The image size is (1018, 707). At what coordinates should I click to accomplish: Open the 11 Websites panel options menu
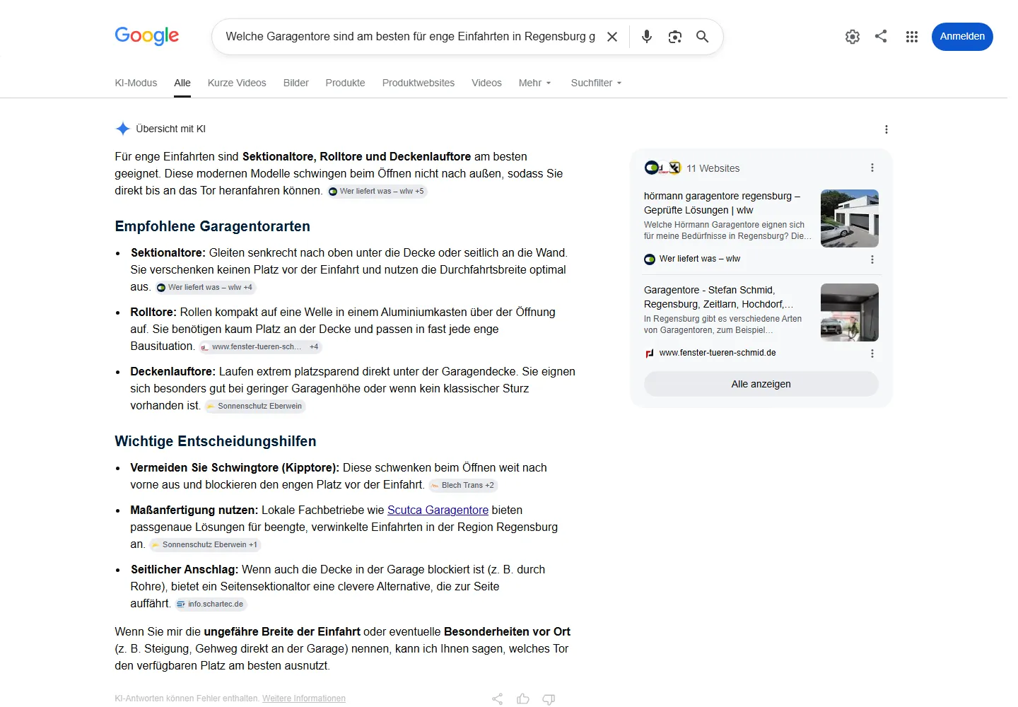[872, 168]
